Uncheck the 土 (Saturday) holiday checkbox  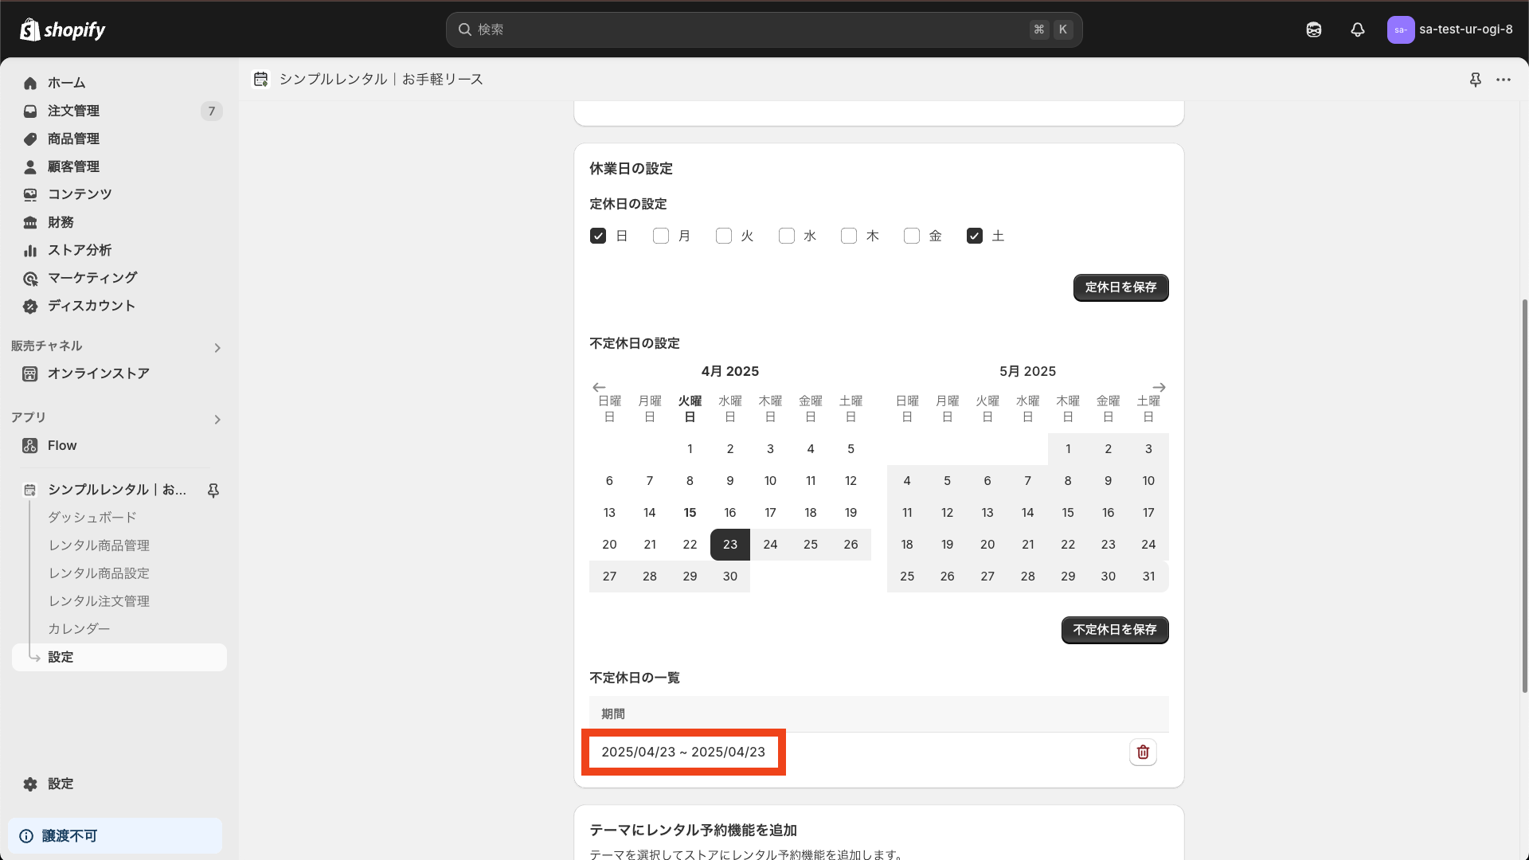975,236
